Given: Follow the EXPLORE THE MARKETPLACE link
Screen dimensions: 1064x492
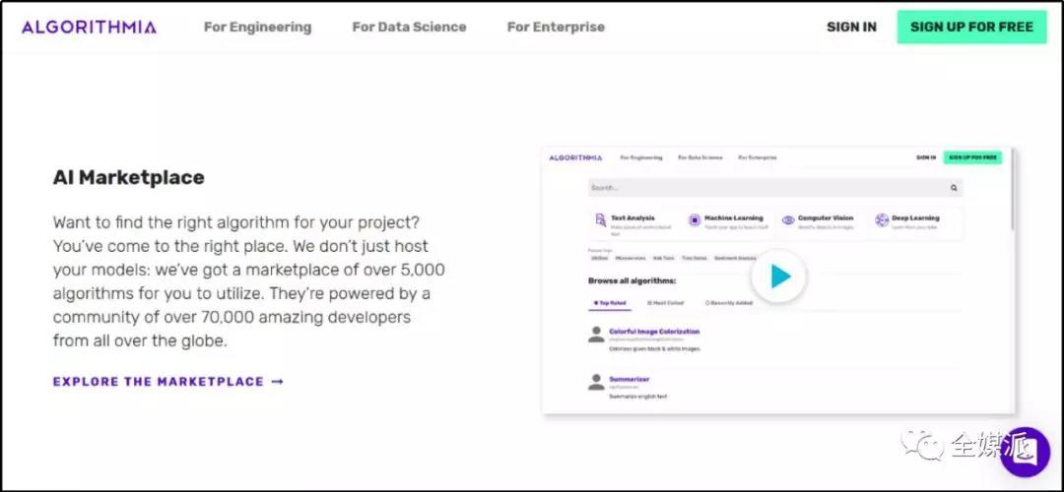Looking at the screenshot, I should point(167,382).
